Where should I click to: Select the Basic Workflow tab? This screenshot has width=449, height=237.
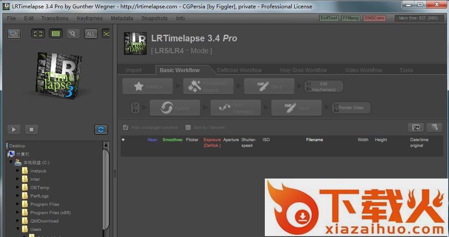point(180,70)
